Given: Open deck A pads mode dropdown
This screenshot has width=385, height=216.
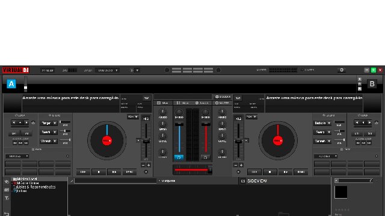Looking at the screenshot, I should [17, 156].
